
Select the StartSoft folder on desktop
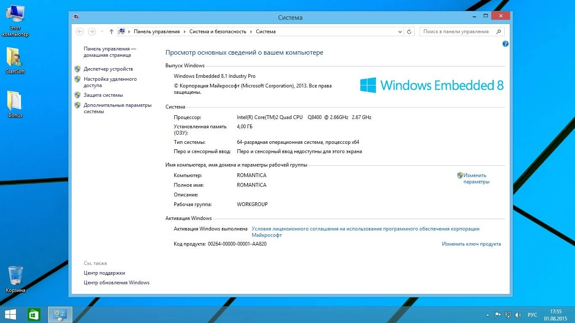tap(15, 60)
